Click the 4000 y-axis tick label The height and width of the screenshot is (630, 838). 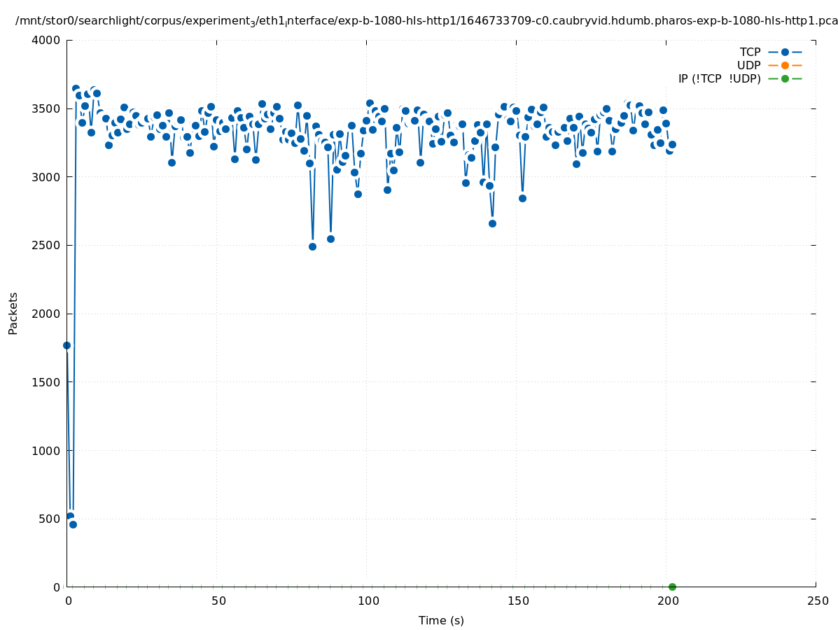click(x=46, y=40)
